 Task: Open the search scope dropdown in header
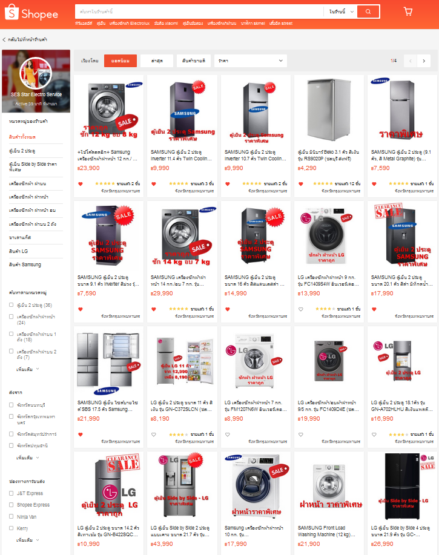pyautogui.click(x=342, y=11)
